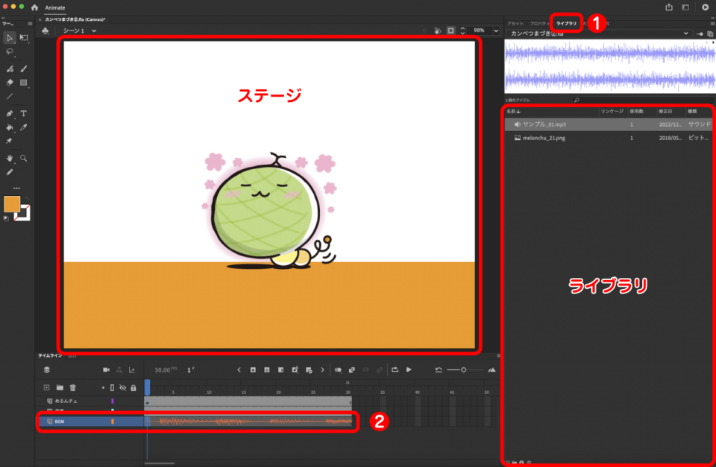Create a new library panel
Screen dimensions: 716x467
point(710,34)
